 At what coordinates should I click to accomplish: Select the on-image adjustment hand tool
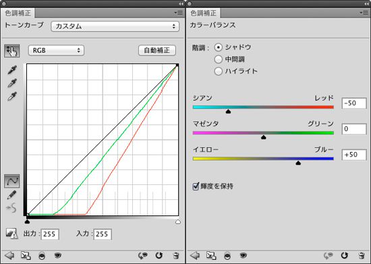(x=12, y=51)
